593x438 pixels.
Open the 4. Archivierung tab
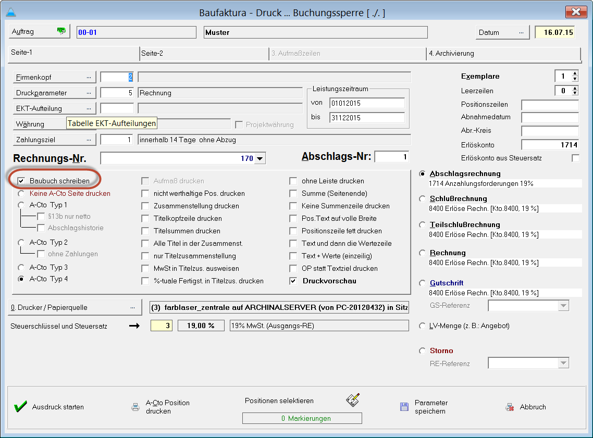(x=451, y=53)
